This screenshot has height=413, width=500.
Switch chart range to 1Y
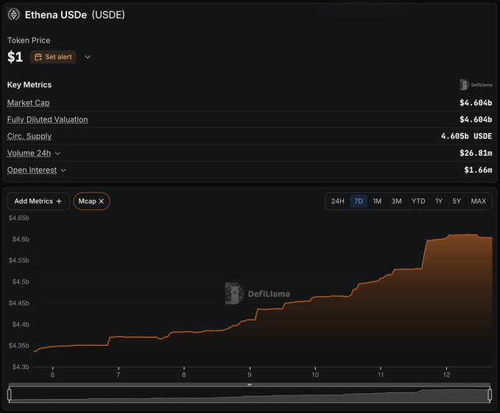[x=439, y=201]
